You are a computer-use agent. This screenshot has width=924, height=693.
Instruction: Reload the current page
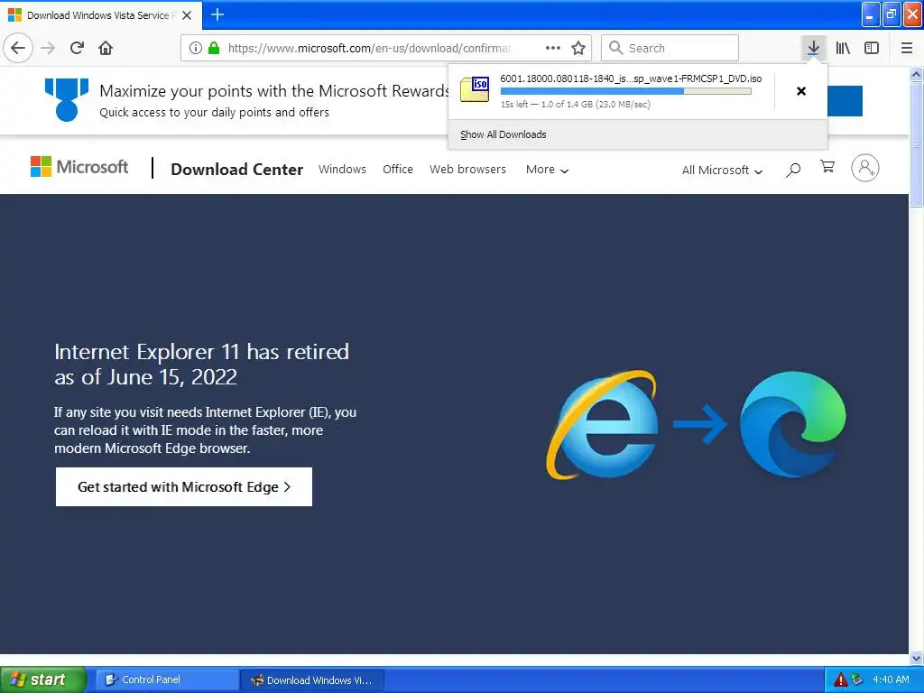coord(78,48)
